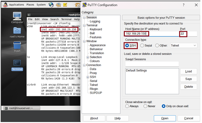Open the terminal File menu
The width and height of the screenshot is (202, 123).
(30, 19)
